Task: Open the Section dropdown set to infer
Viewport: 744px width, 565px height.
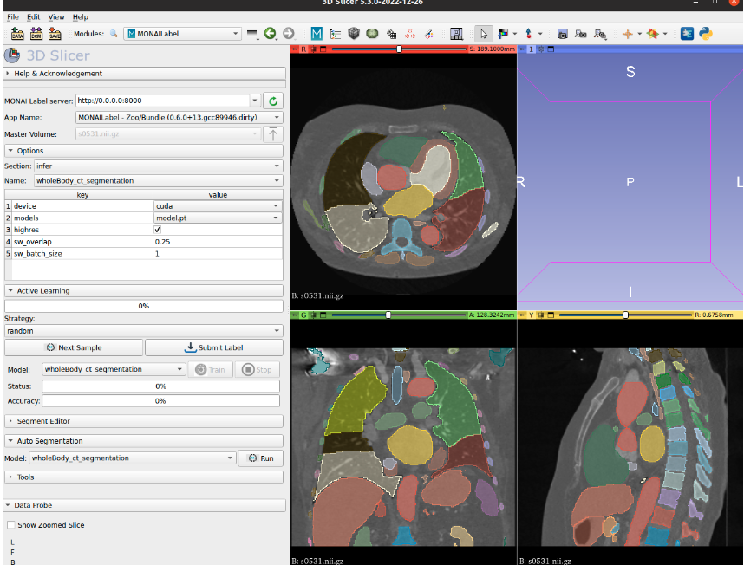Action: [x=159, y=166]
